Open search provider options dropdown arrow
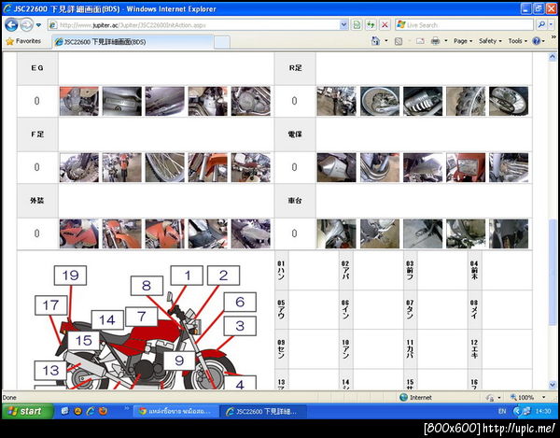The height and width of the screenshot is (438, 560). [551, 25]
